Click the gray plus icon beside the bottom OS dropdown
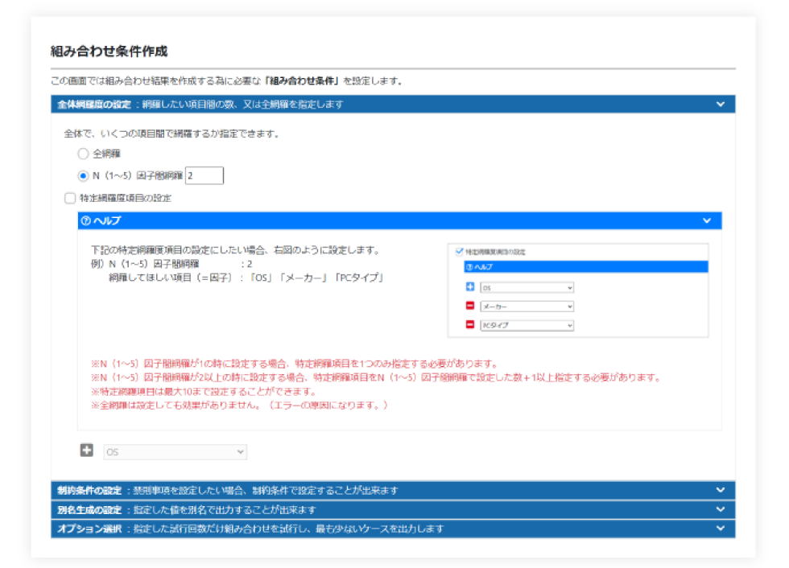789x568 pixels. pos(87,451)
